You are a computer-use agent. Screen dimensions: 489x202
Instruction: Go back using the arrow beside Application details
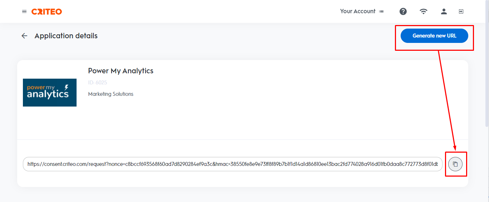tap(24, 36)
